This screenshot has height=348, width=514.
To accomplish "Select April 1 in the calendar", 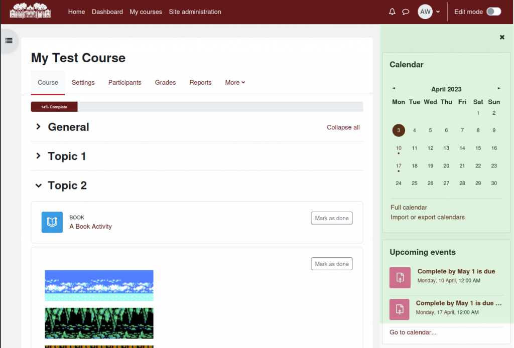I will [x=478, y=113].
